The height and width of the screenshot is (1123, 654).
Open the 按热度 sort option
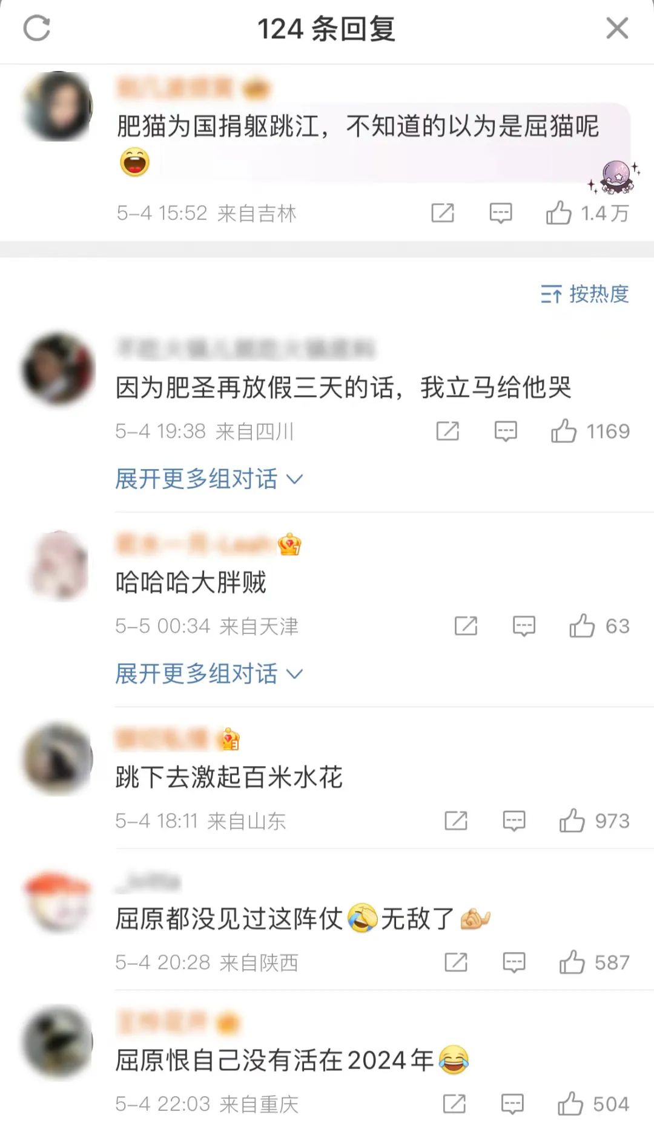point(584,294)
